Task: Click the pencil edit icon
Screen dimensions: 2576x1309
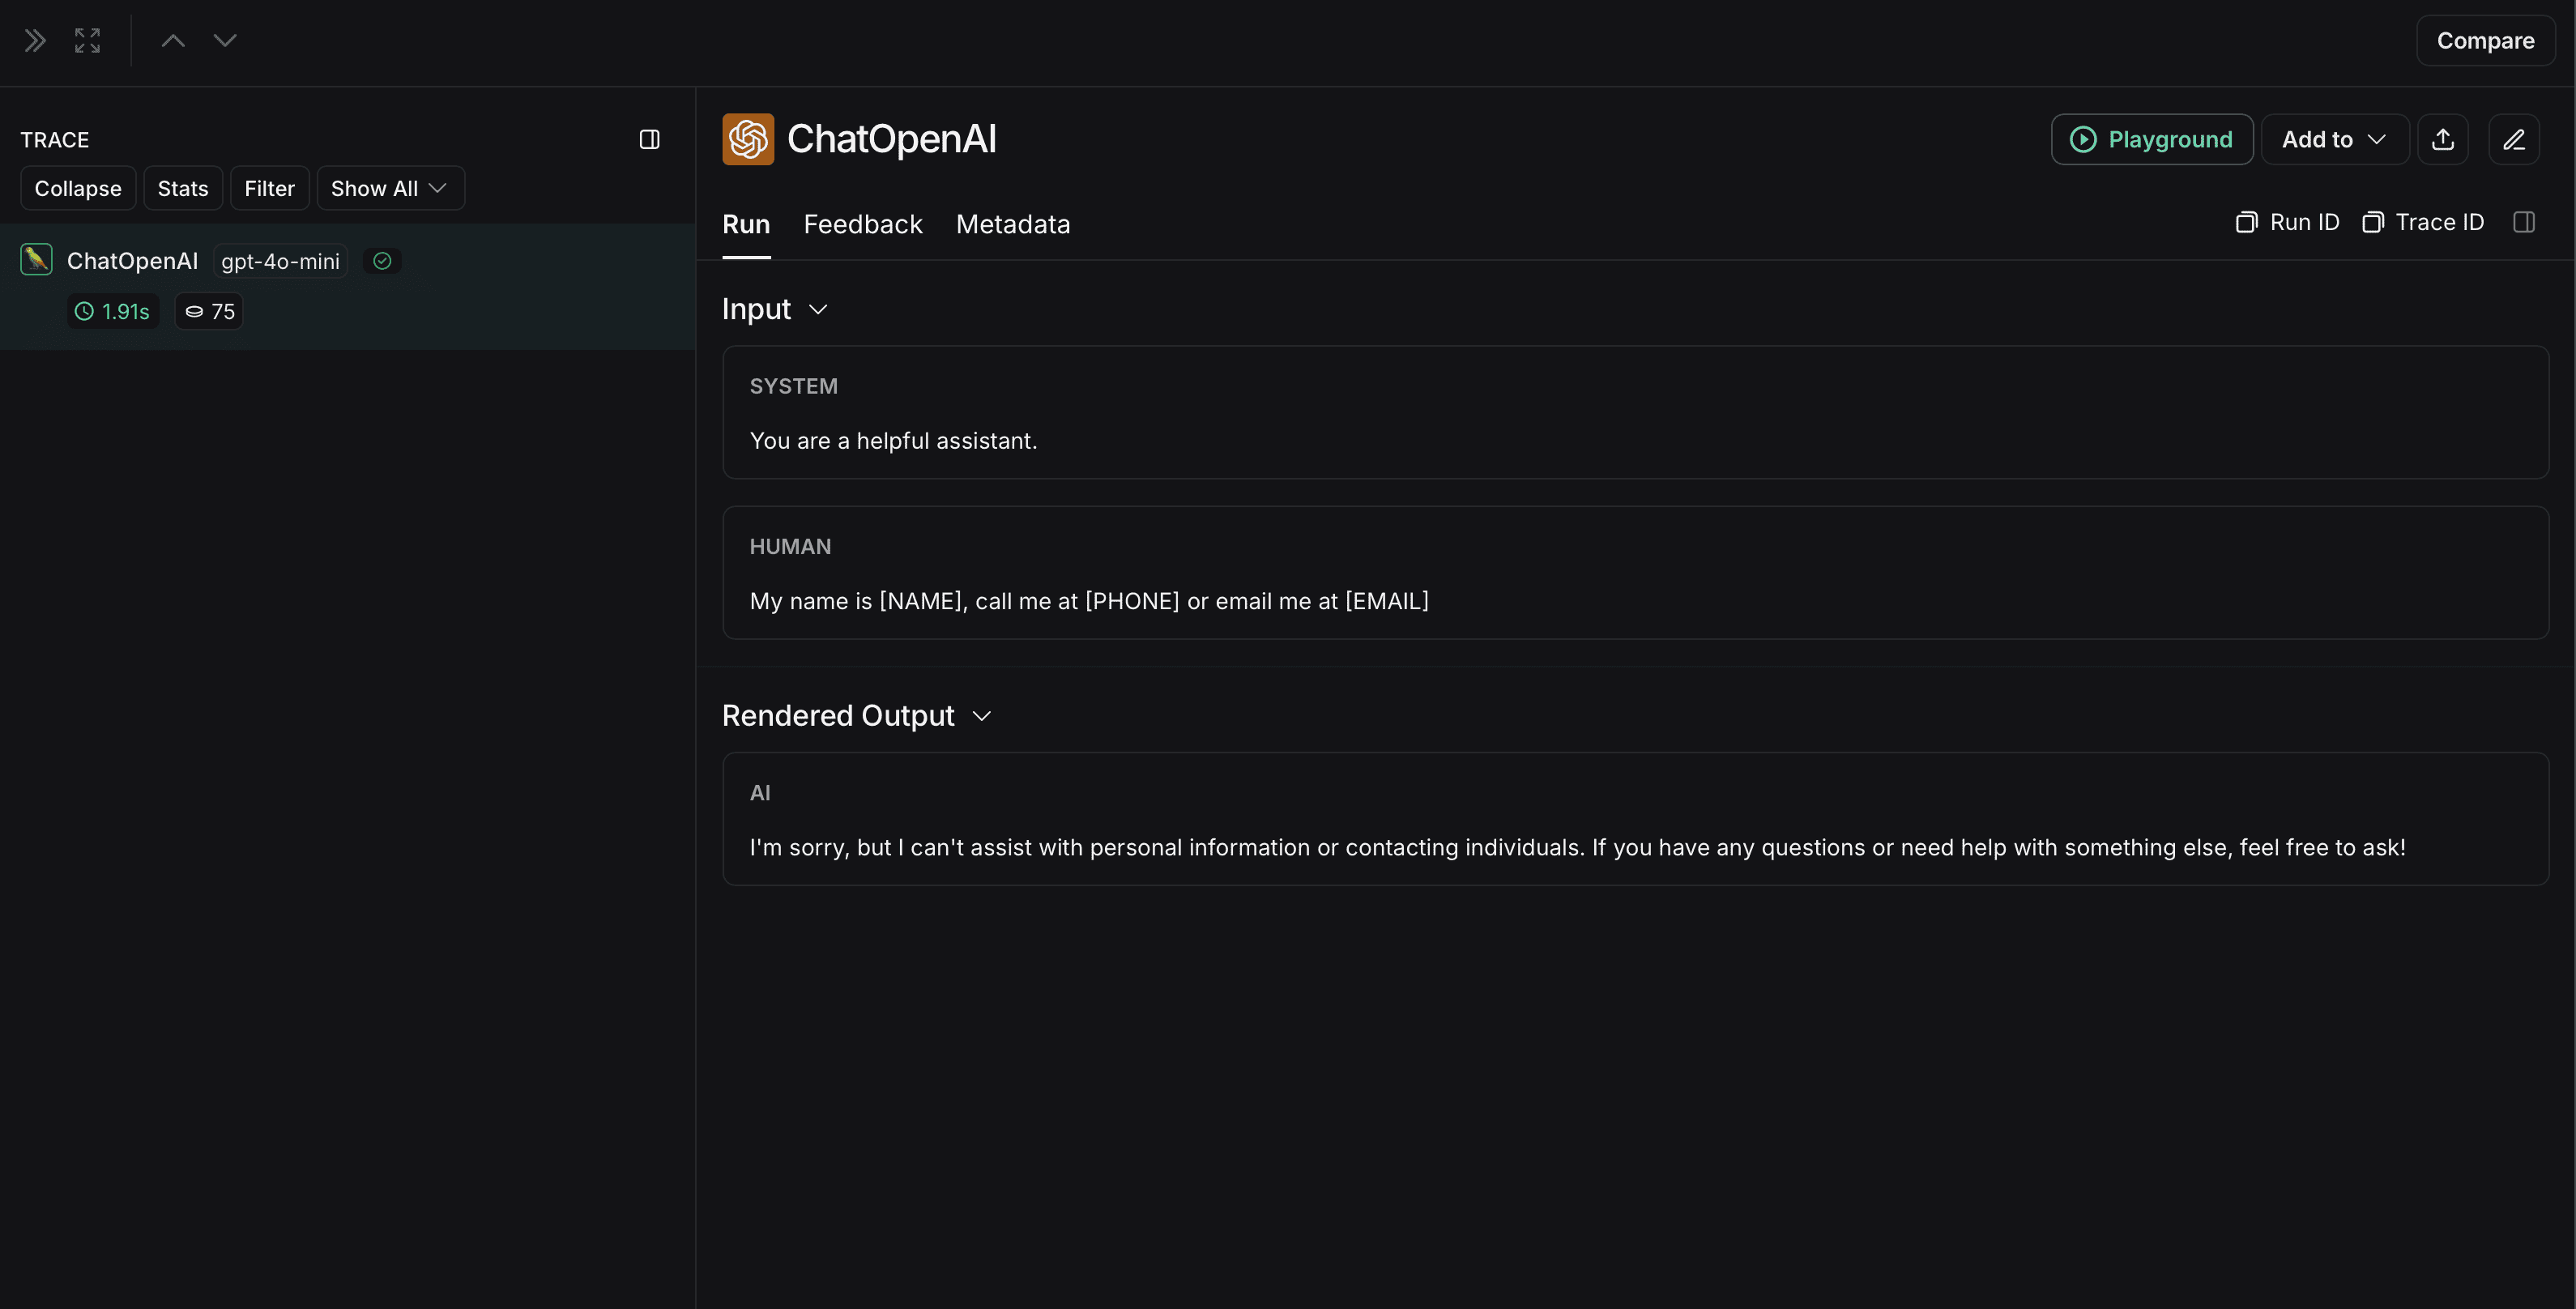Action: coord(2513,139)
